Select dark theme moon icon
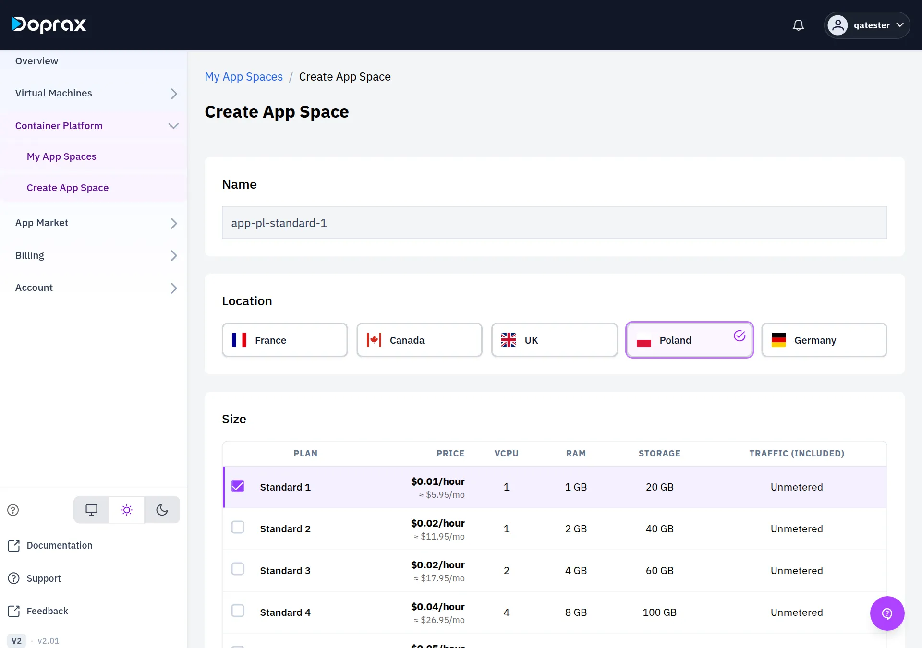 [162, 510]
